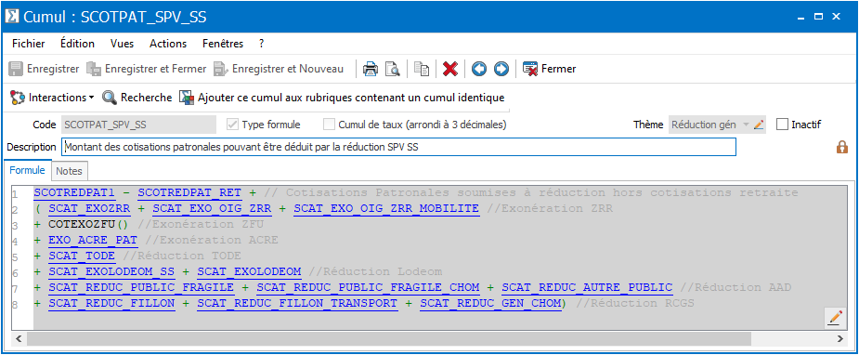Click the Interactions icon
The height and width of the screenshot is (355, 859).
coord(18,98)
